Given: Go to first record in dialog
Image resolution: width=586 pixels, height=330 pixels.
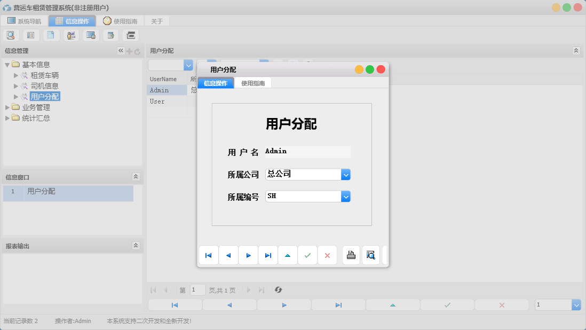Looking at the screenshot, I should (209, 255).
